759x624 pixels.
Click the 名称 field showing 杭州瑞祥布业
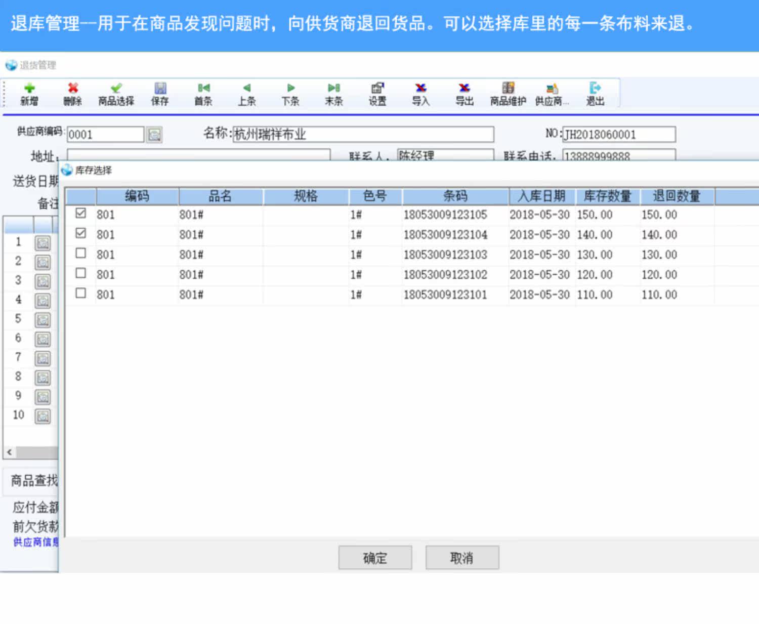point(363,135)
